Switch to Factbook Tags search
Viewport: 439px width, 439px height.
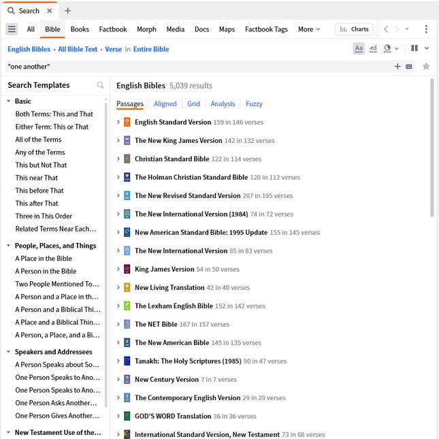click(x=266, y=29)
